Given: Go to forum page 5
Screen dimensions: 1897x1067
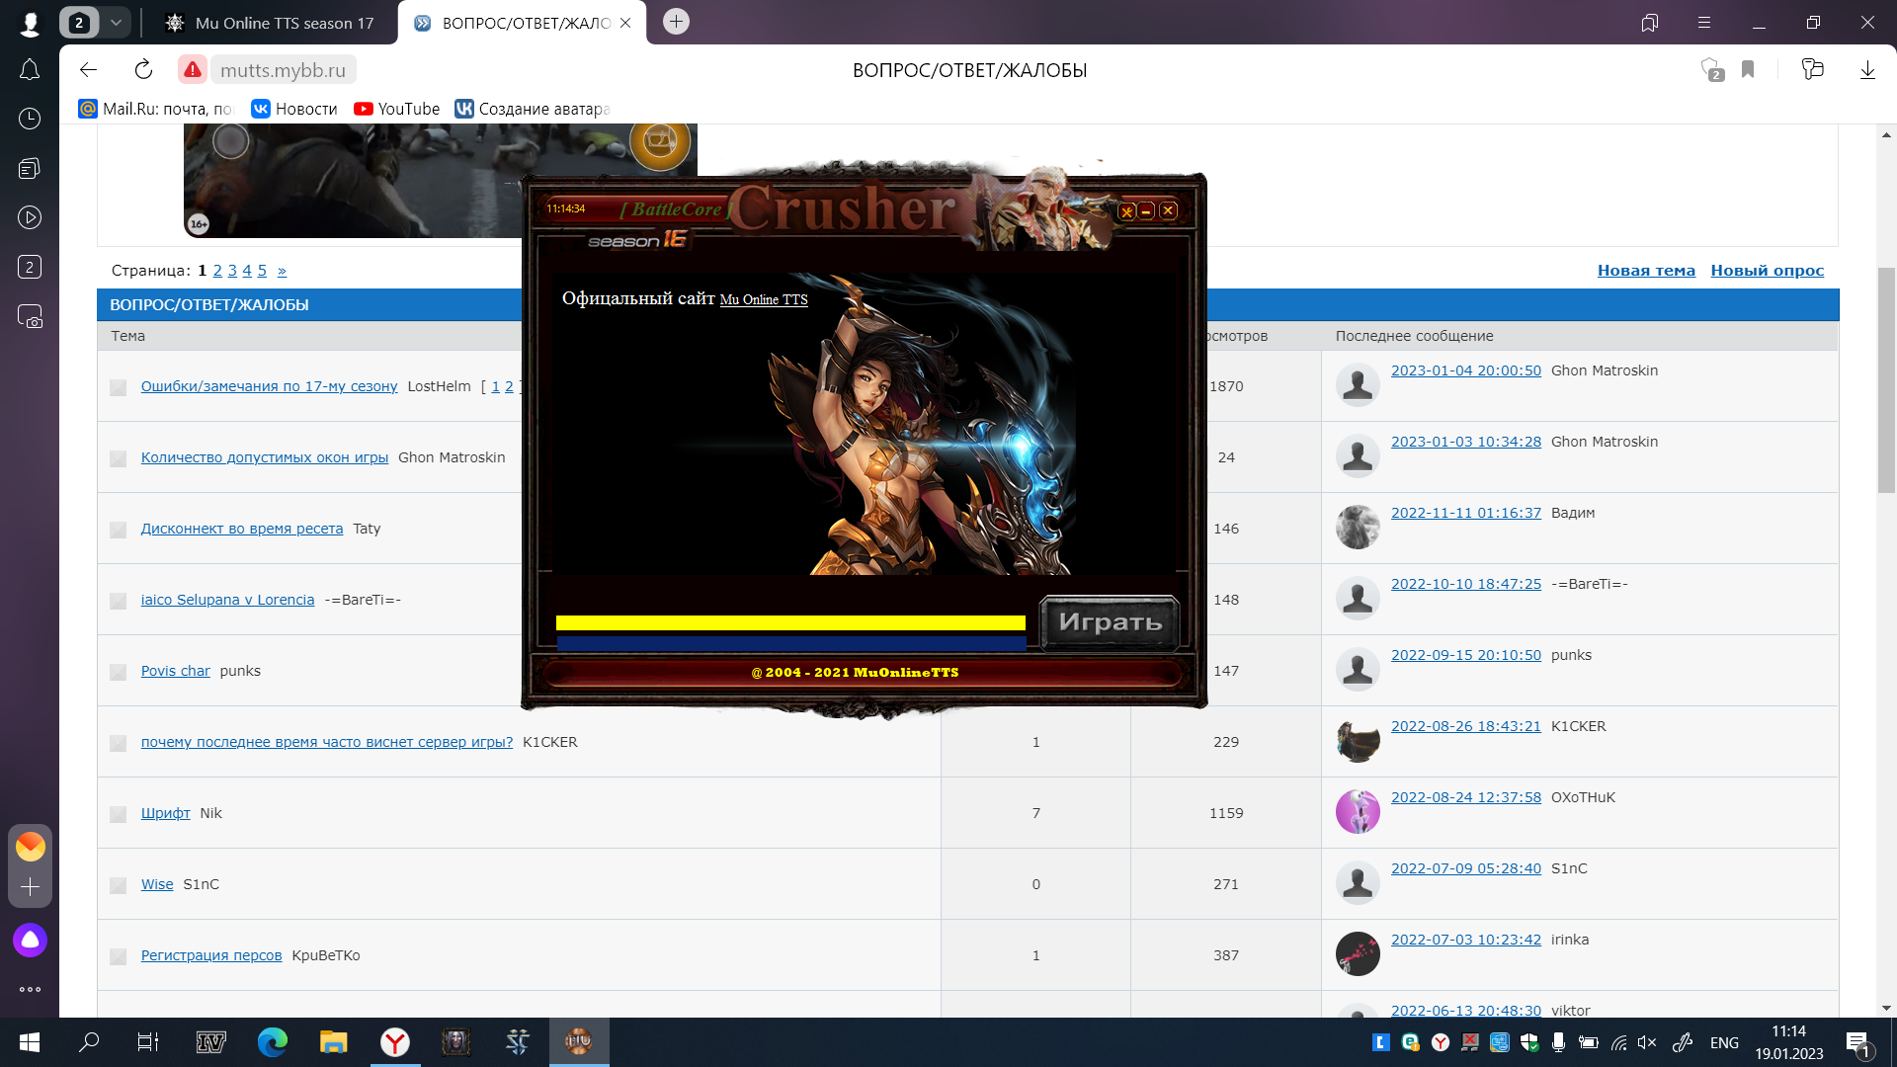Looking at the screenshot, I should 262,271.
